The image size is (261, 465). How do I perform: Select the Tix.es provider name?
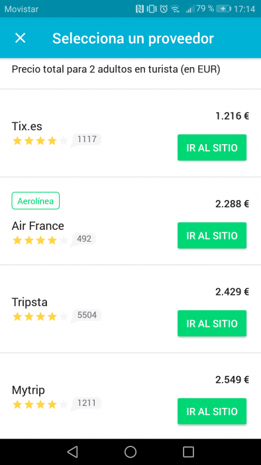27,127
